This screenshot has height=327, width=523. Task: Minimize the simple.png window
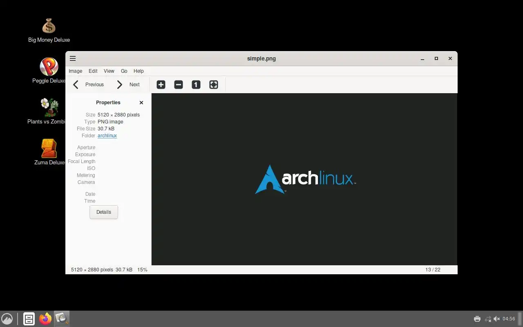[422, 58]
